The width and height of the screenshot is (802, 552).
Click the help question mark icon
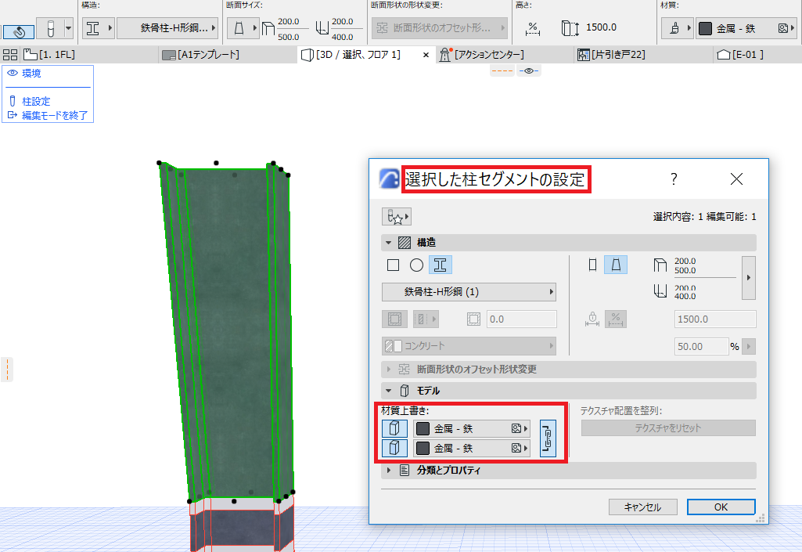click(x=674, y=179)
